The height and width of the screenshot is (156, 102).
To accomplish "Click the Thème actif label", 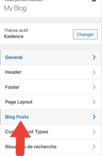I will (16, 30).
